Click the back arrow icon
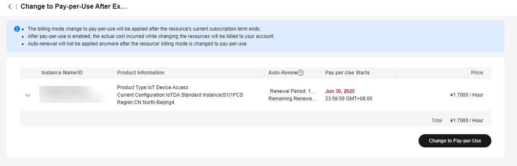517x166 pixels. click(x=10, y=7)
